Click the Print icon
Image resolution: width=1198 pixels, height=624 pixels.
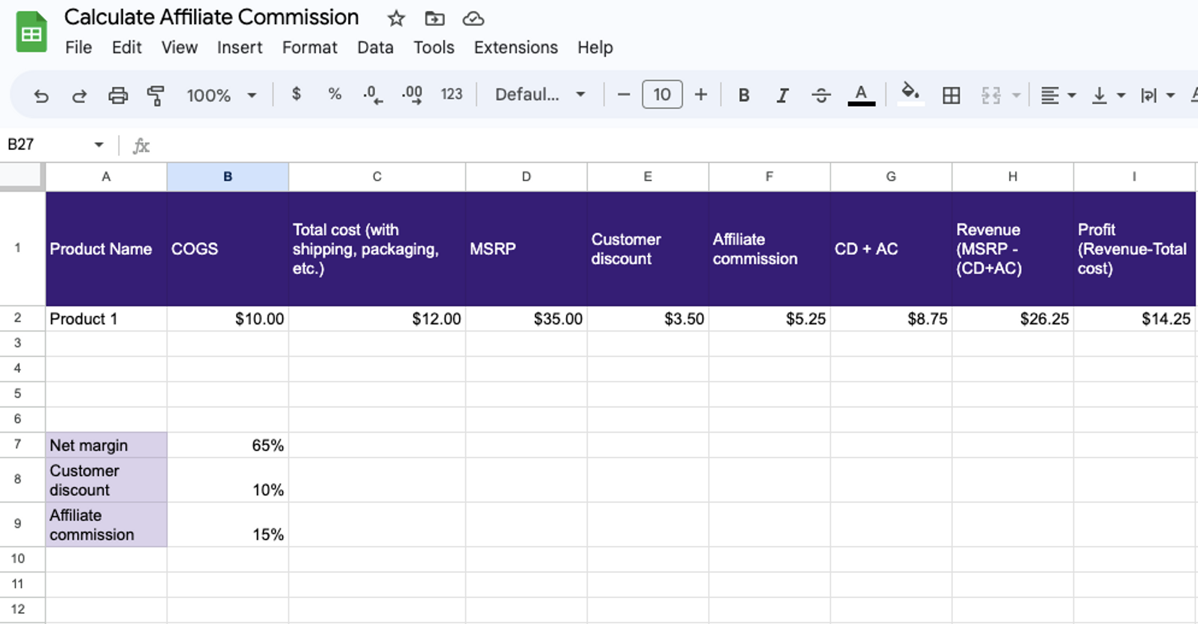click(117, 95)
